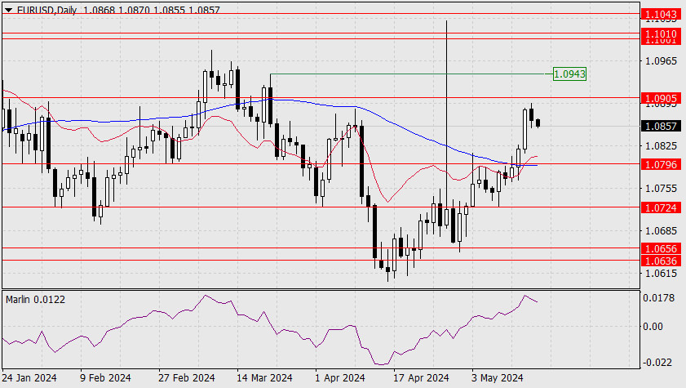Screen dimensions: 686x388
Task: Click the 9 Feb 2024 date label
Action: [105, 378]
